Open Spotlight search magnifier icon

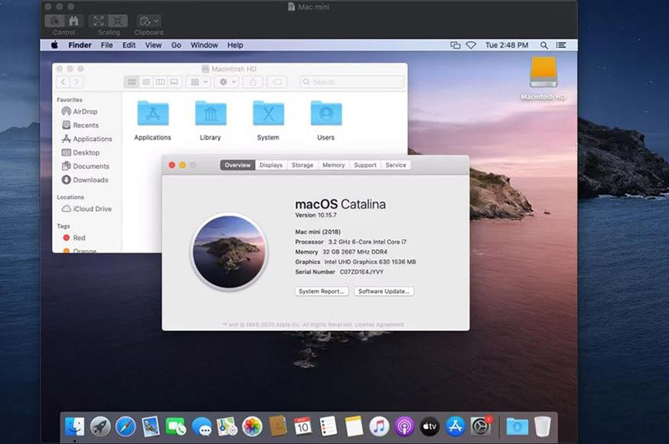pyautogui.click(x=544, y=45)
